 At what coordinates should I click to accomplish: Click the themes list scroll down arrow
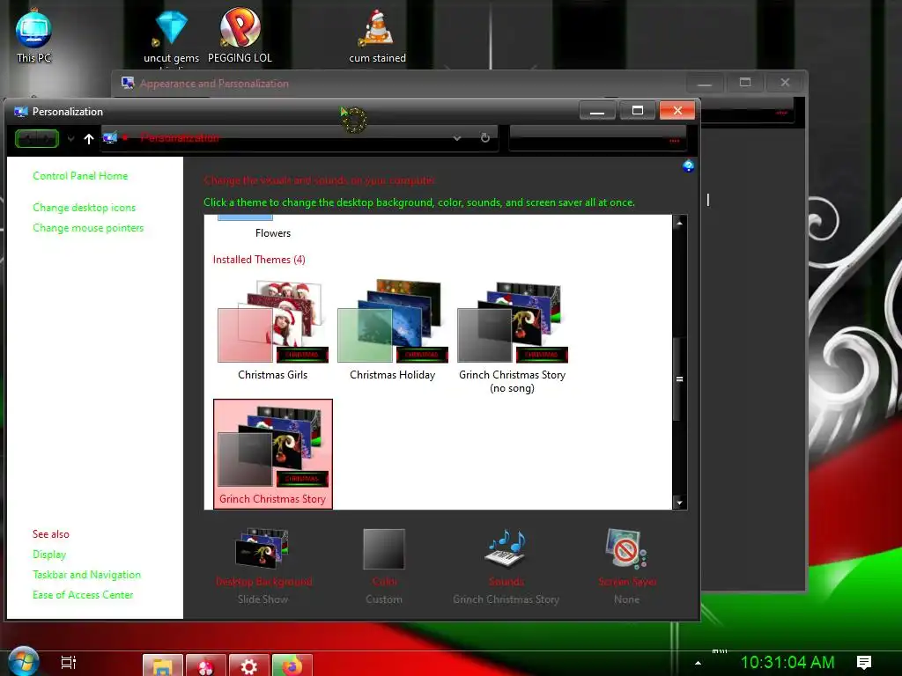coord(679,503)
